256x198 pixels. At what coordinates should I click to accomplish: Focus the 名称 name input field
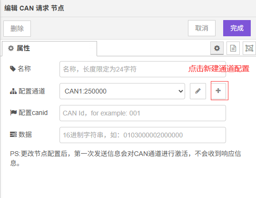[x=143, y=69]
